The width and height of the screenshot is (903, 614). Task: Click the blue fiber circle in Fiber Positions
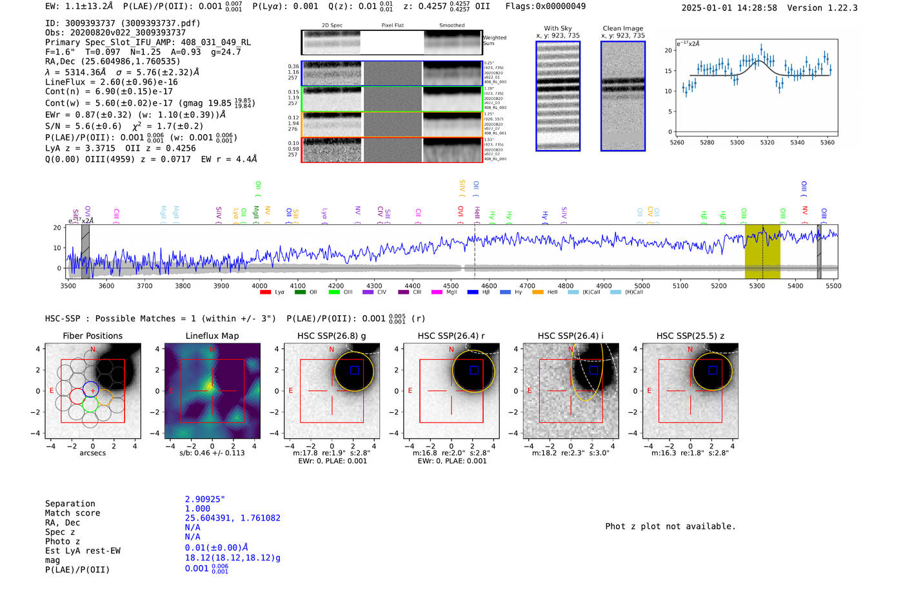coord(91,389)
